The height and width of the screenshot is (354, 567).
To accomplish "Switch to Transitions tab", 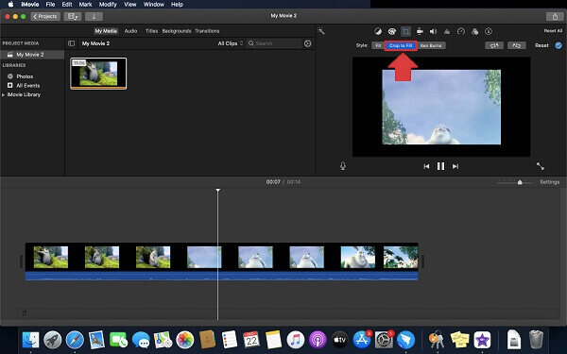I will point(207,31).
